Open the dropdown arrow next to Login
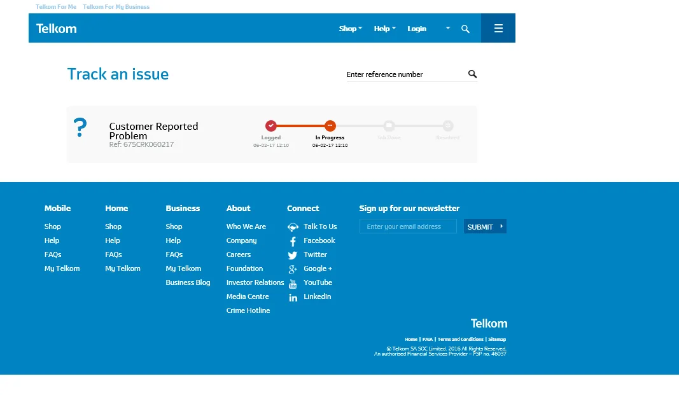 pyautogui.click(x=448, y=28)
